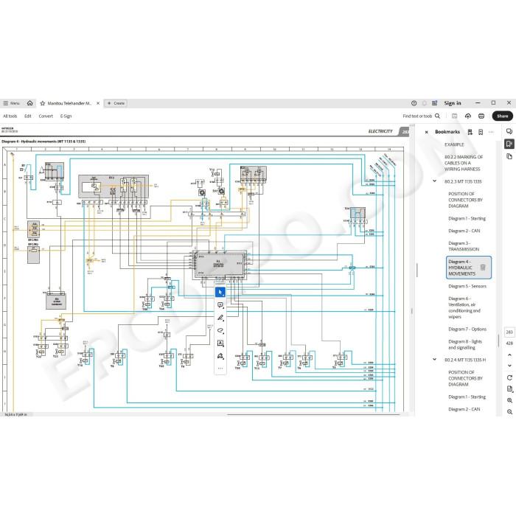Open the notifications bell icon
The width and height of the screenshot is (516, 516).
pyautogui.click(x=425, y=103)
